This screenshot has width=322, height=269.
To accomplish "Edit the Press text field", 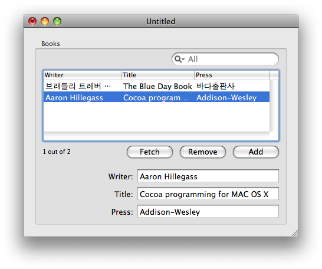I will point(208,211).
